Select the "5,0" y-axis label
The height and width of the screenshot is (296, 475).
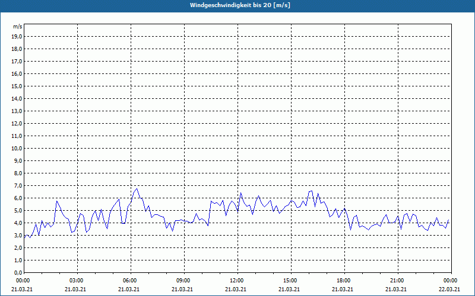pyautogui.click(x=18, y=211)
